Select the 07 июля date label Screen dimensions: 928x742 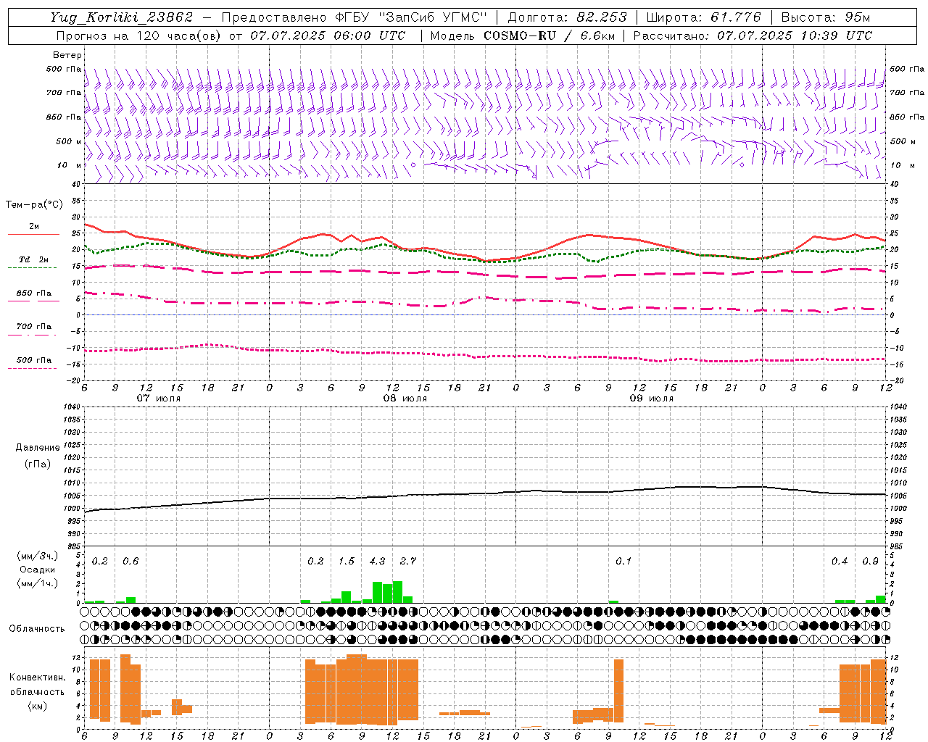click(x=159, y=399)
